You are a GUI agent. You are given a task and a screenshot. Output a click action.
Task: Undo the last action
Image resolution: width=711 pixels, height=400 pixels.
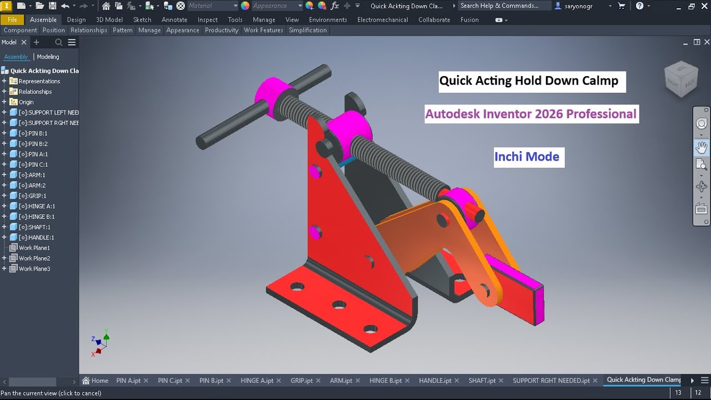(x=65, y=6)
